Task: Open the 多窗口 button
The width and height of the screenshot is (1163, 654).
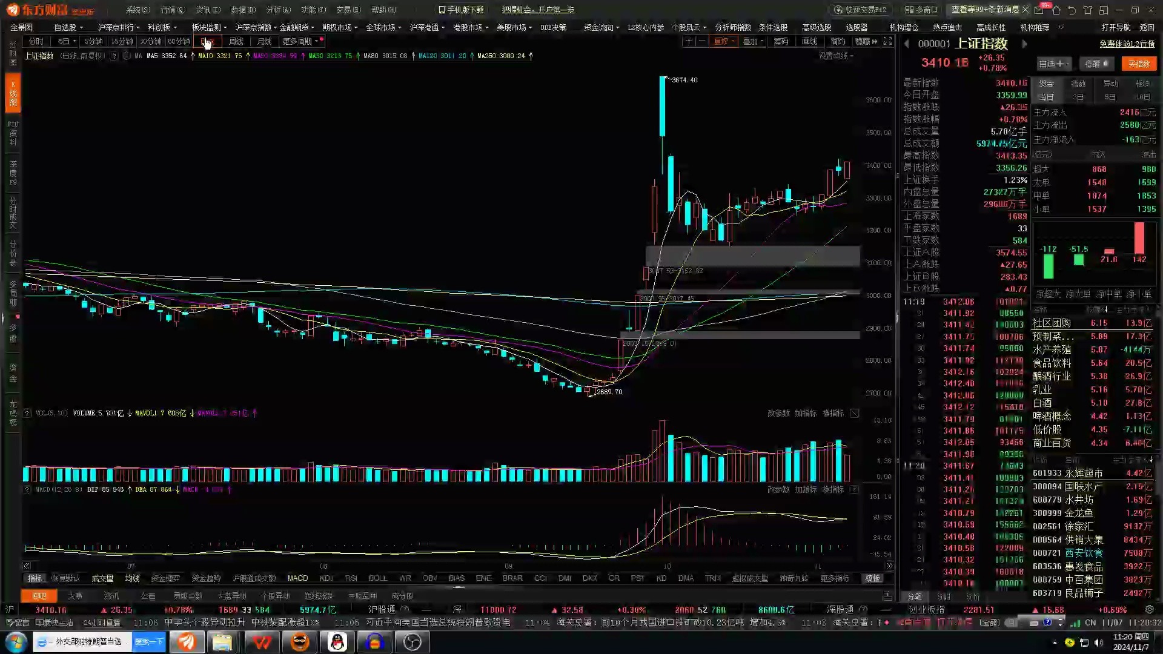Action: 921,10
